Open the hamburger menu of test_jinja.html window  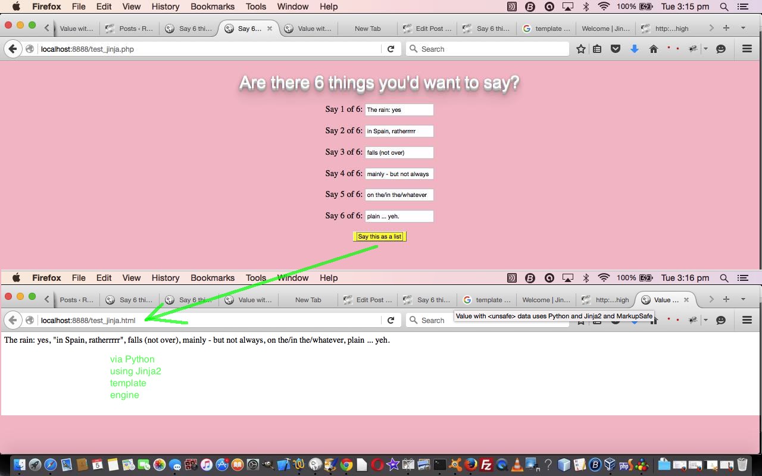click(747, 320)
